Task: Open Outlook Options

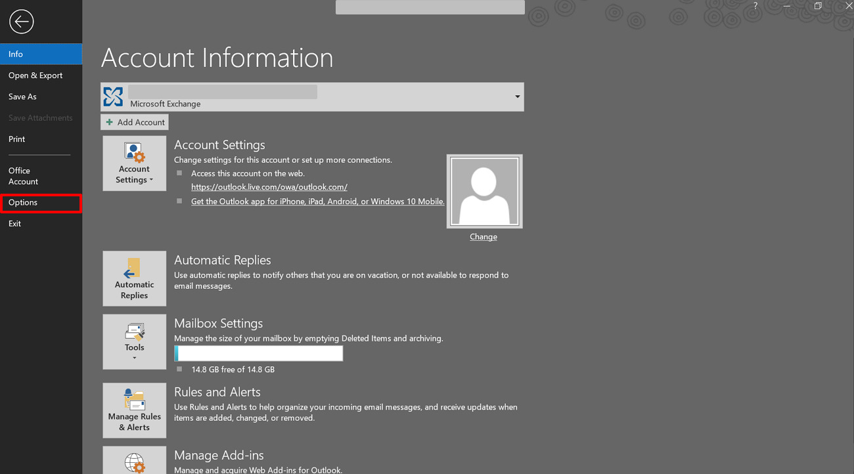Action: pyautogui.click(x=41, y=203)
